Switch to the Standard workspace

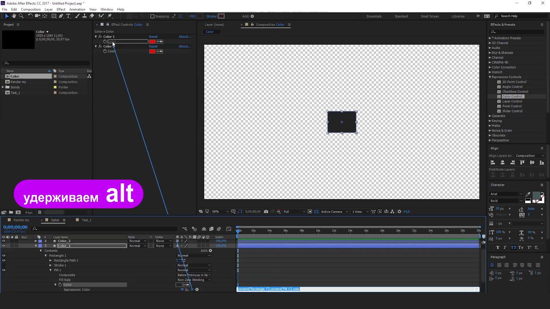[401, 16]
